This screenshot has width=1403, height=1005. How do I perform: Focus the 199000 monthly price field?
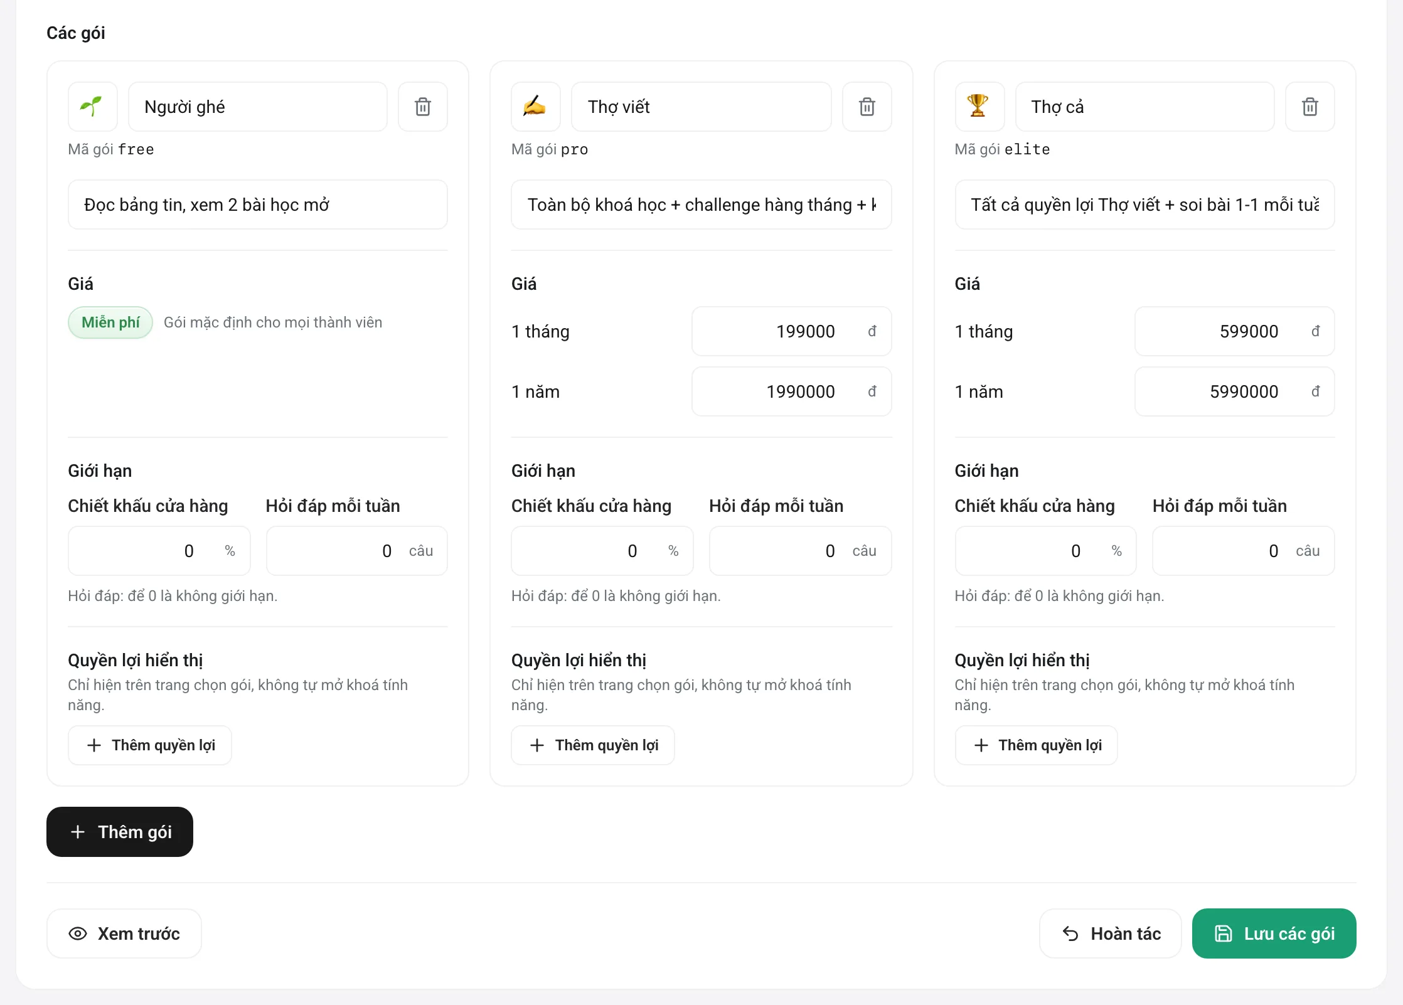(x=791, y=331)
